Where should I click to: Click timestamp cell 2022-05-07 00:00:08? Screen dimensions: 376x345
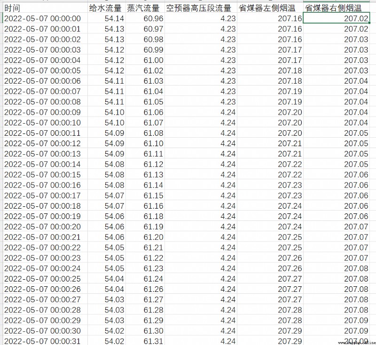[x=45, y=102]
